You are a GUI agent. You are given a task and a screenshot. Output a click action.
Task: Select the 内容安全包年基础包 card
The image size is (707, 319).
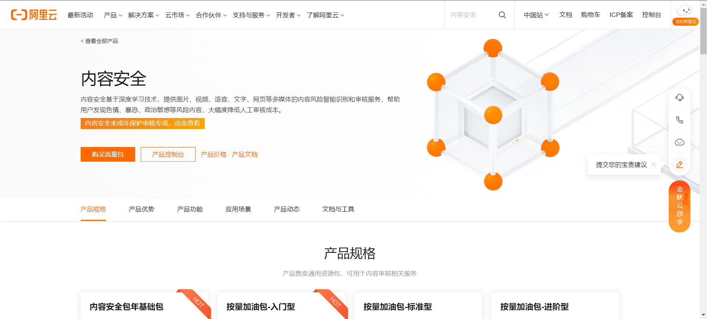pos(144,306)
